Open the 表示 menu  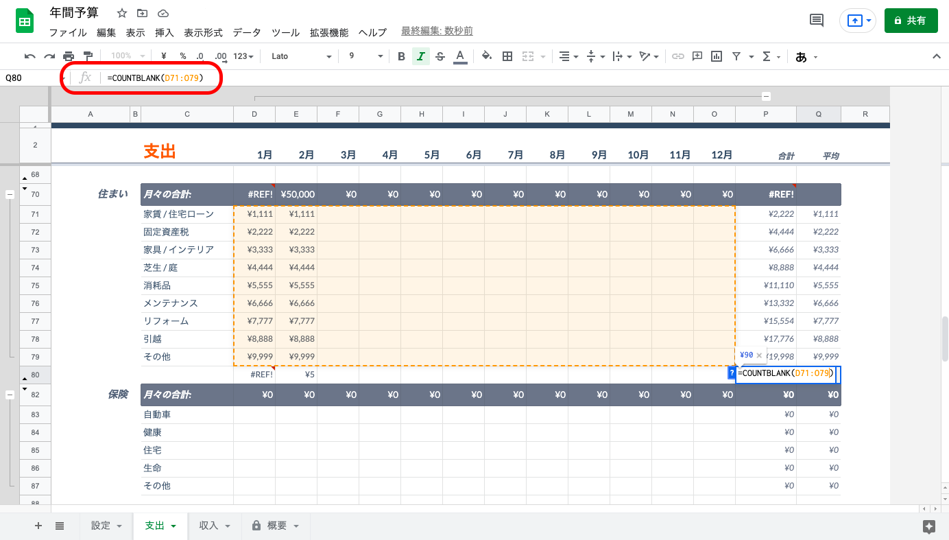(136, 32)
